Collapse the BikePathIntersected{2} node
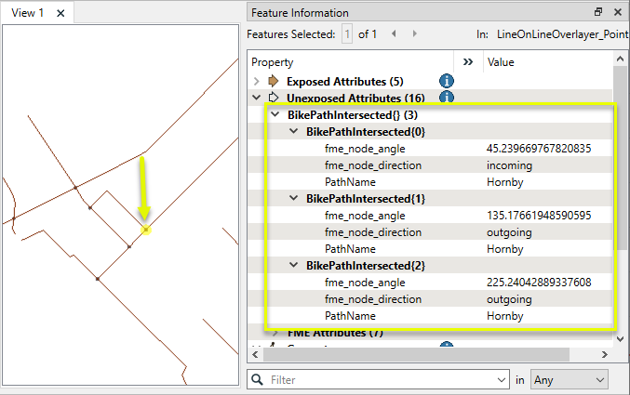The image size is (630, 395). [x=293, y=266]
